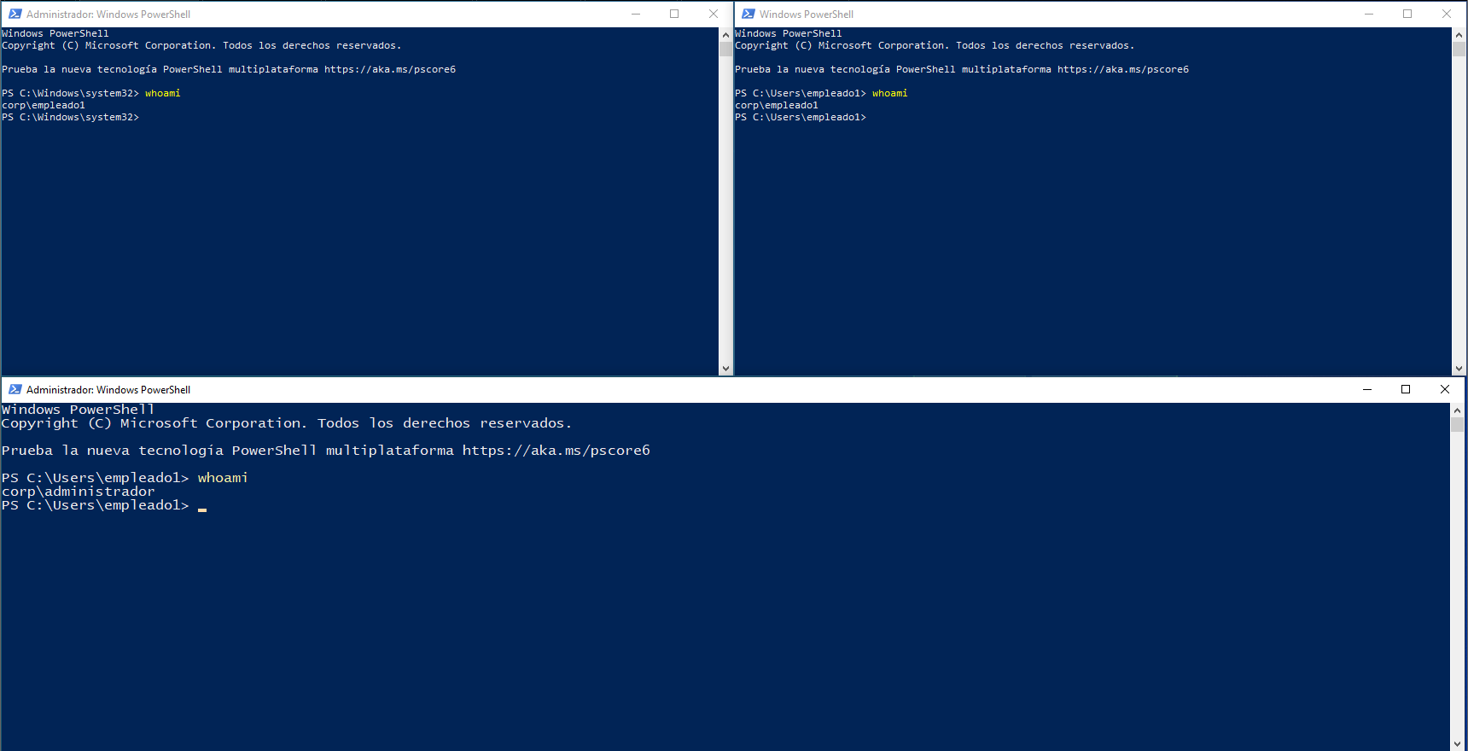
Task: Click scroll-down arrow in top-right PowerShell window
Action: point(1459,369)
